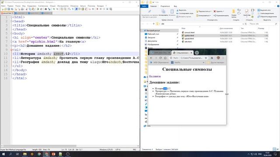Click the На главную link on the page
The image size is (280, 157).
click(x=155, y=76)
